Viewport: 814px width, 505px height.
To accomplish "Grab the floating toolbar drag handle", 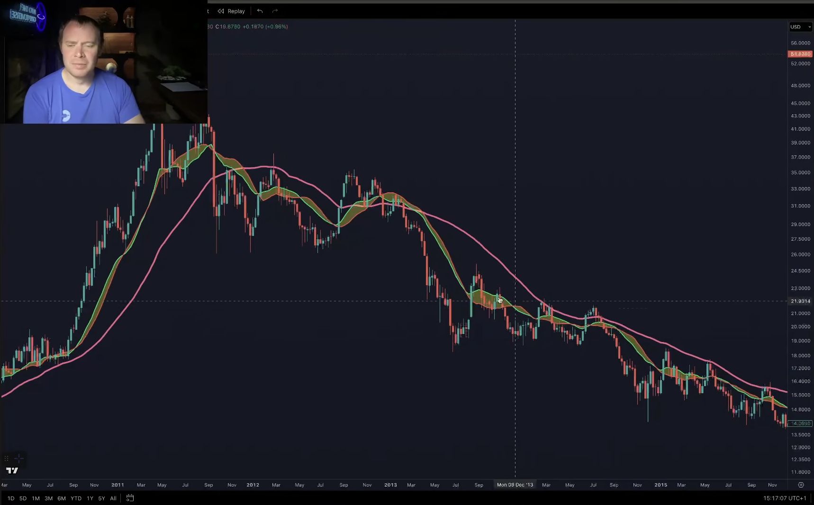I will tap(7, 458).
